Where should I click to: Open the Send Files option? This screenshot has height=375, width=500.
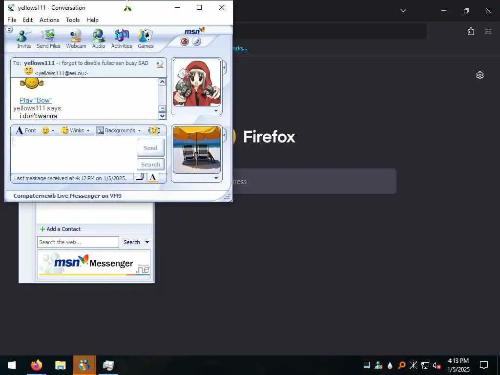pyautogui.click(x=48, y=39)
